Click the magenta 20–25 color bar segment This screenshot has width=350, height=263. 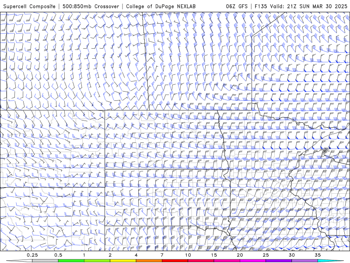[253, 261]
